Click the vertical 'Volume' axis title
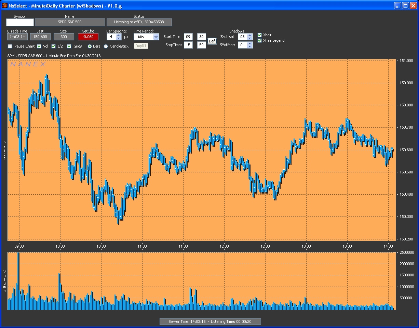 coord(4,281)
